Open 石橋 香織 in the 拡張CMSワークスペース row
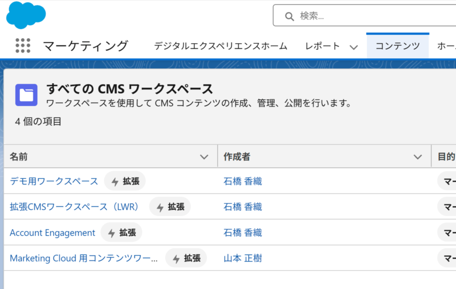The width and height of the screenshot is (456, 289). [243, 207]
